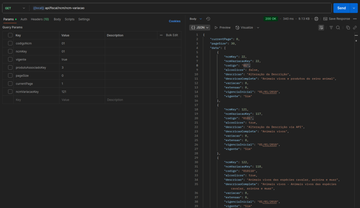Screen dimensions: 360x208
Task: Click the response pane vertical scrollbar
Action: click(356, 120)
